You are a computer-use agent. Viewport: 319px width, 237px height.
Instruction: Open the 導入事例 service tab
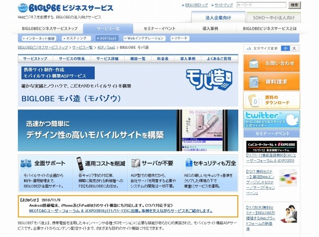pos(187,59)
